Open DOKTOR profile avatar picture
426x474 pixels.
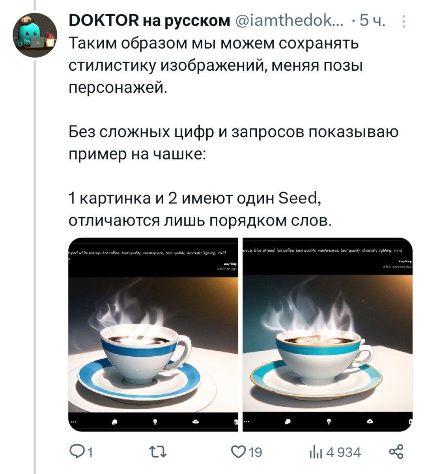pos(35,35)
